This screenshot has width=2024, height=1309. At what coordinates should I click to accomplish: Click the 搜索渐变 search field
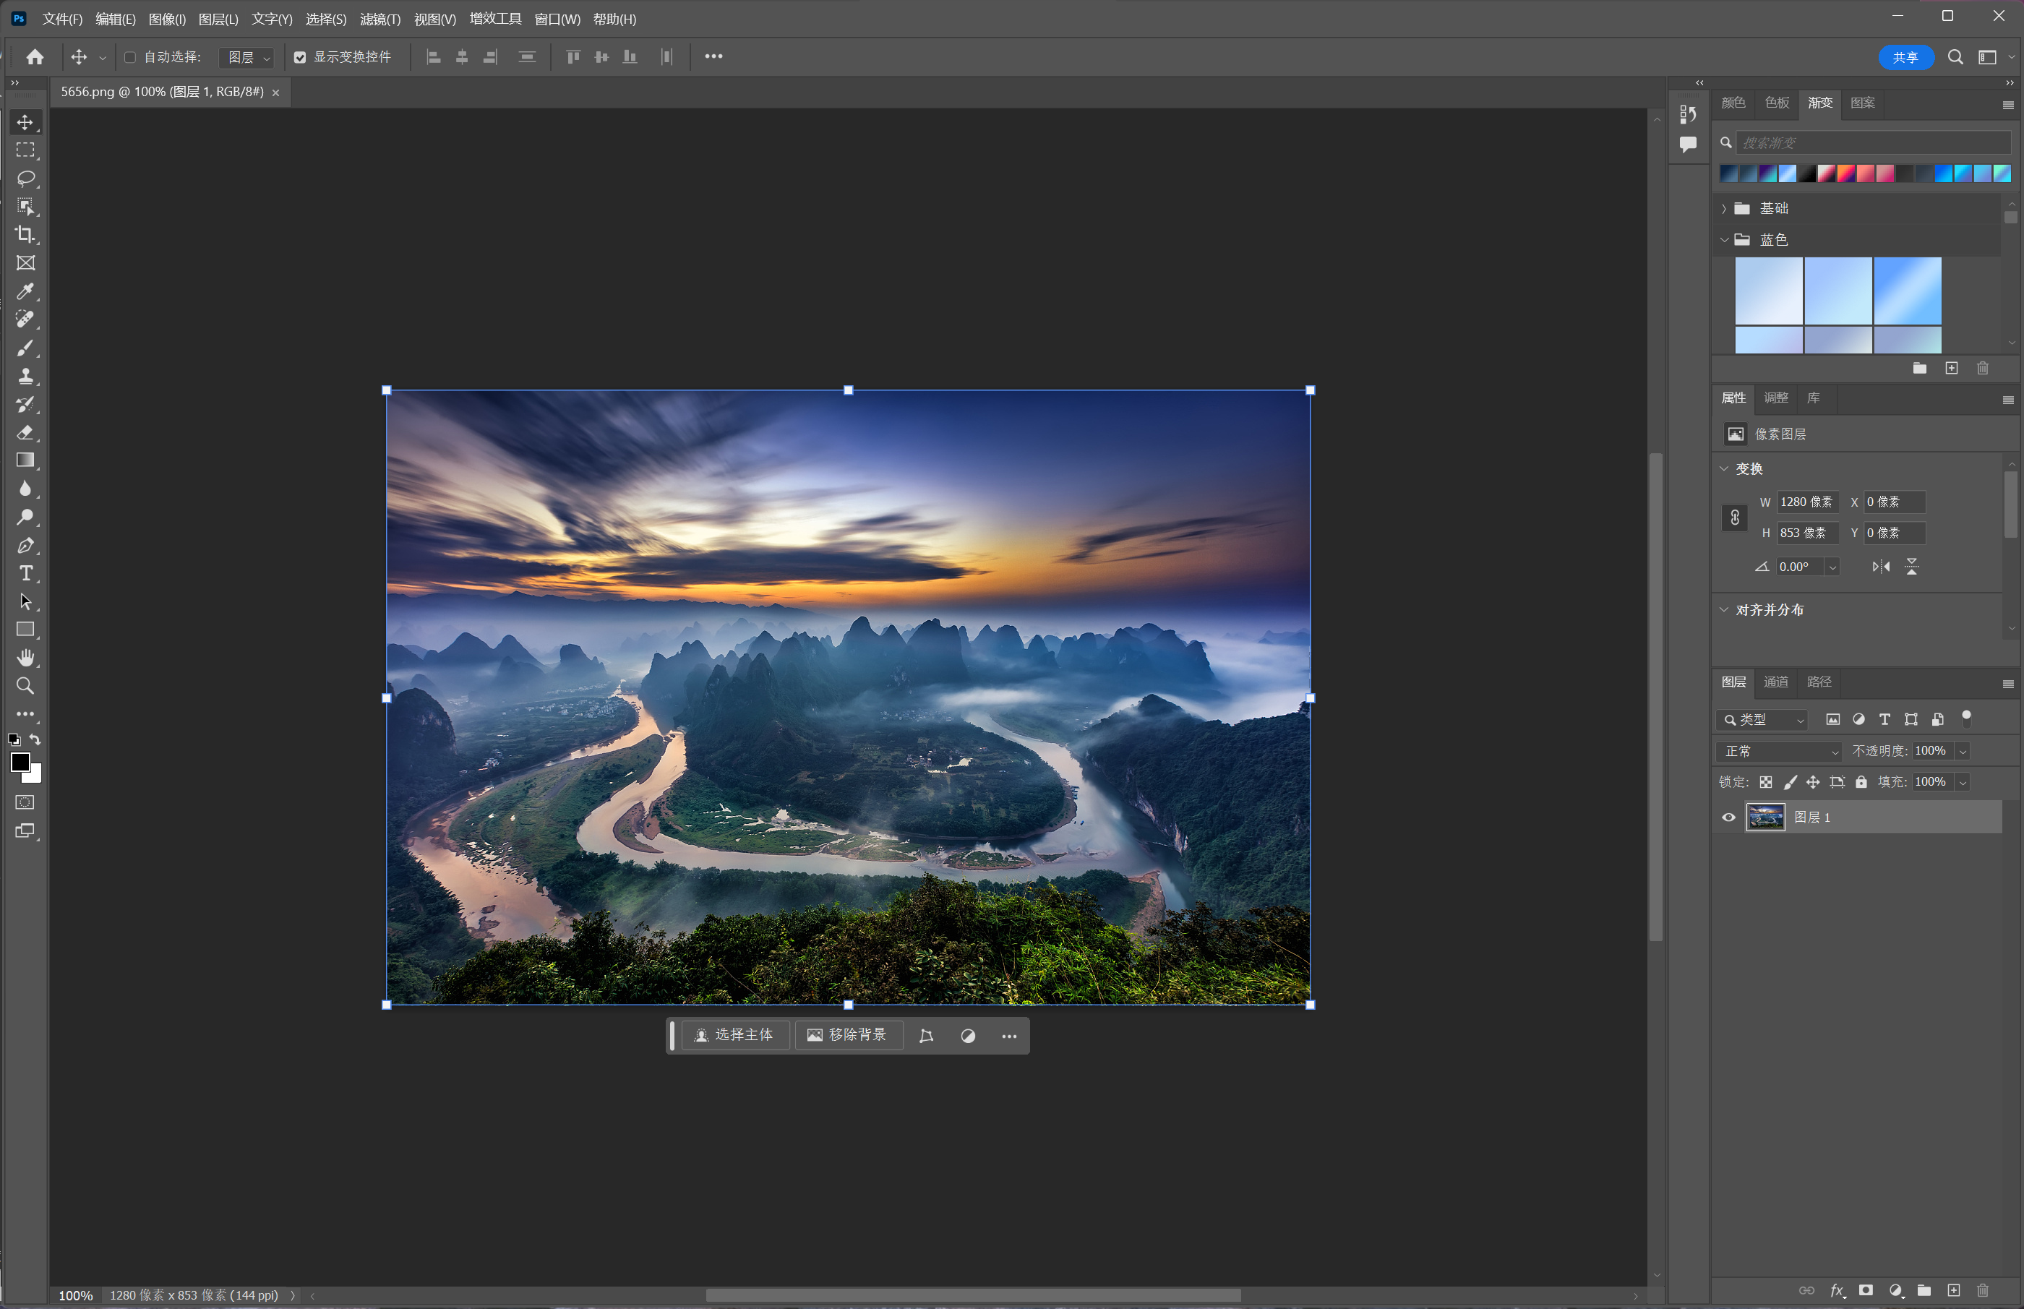pos(1873,143)
